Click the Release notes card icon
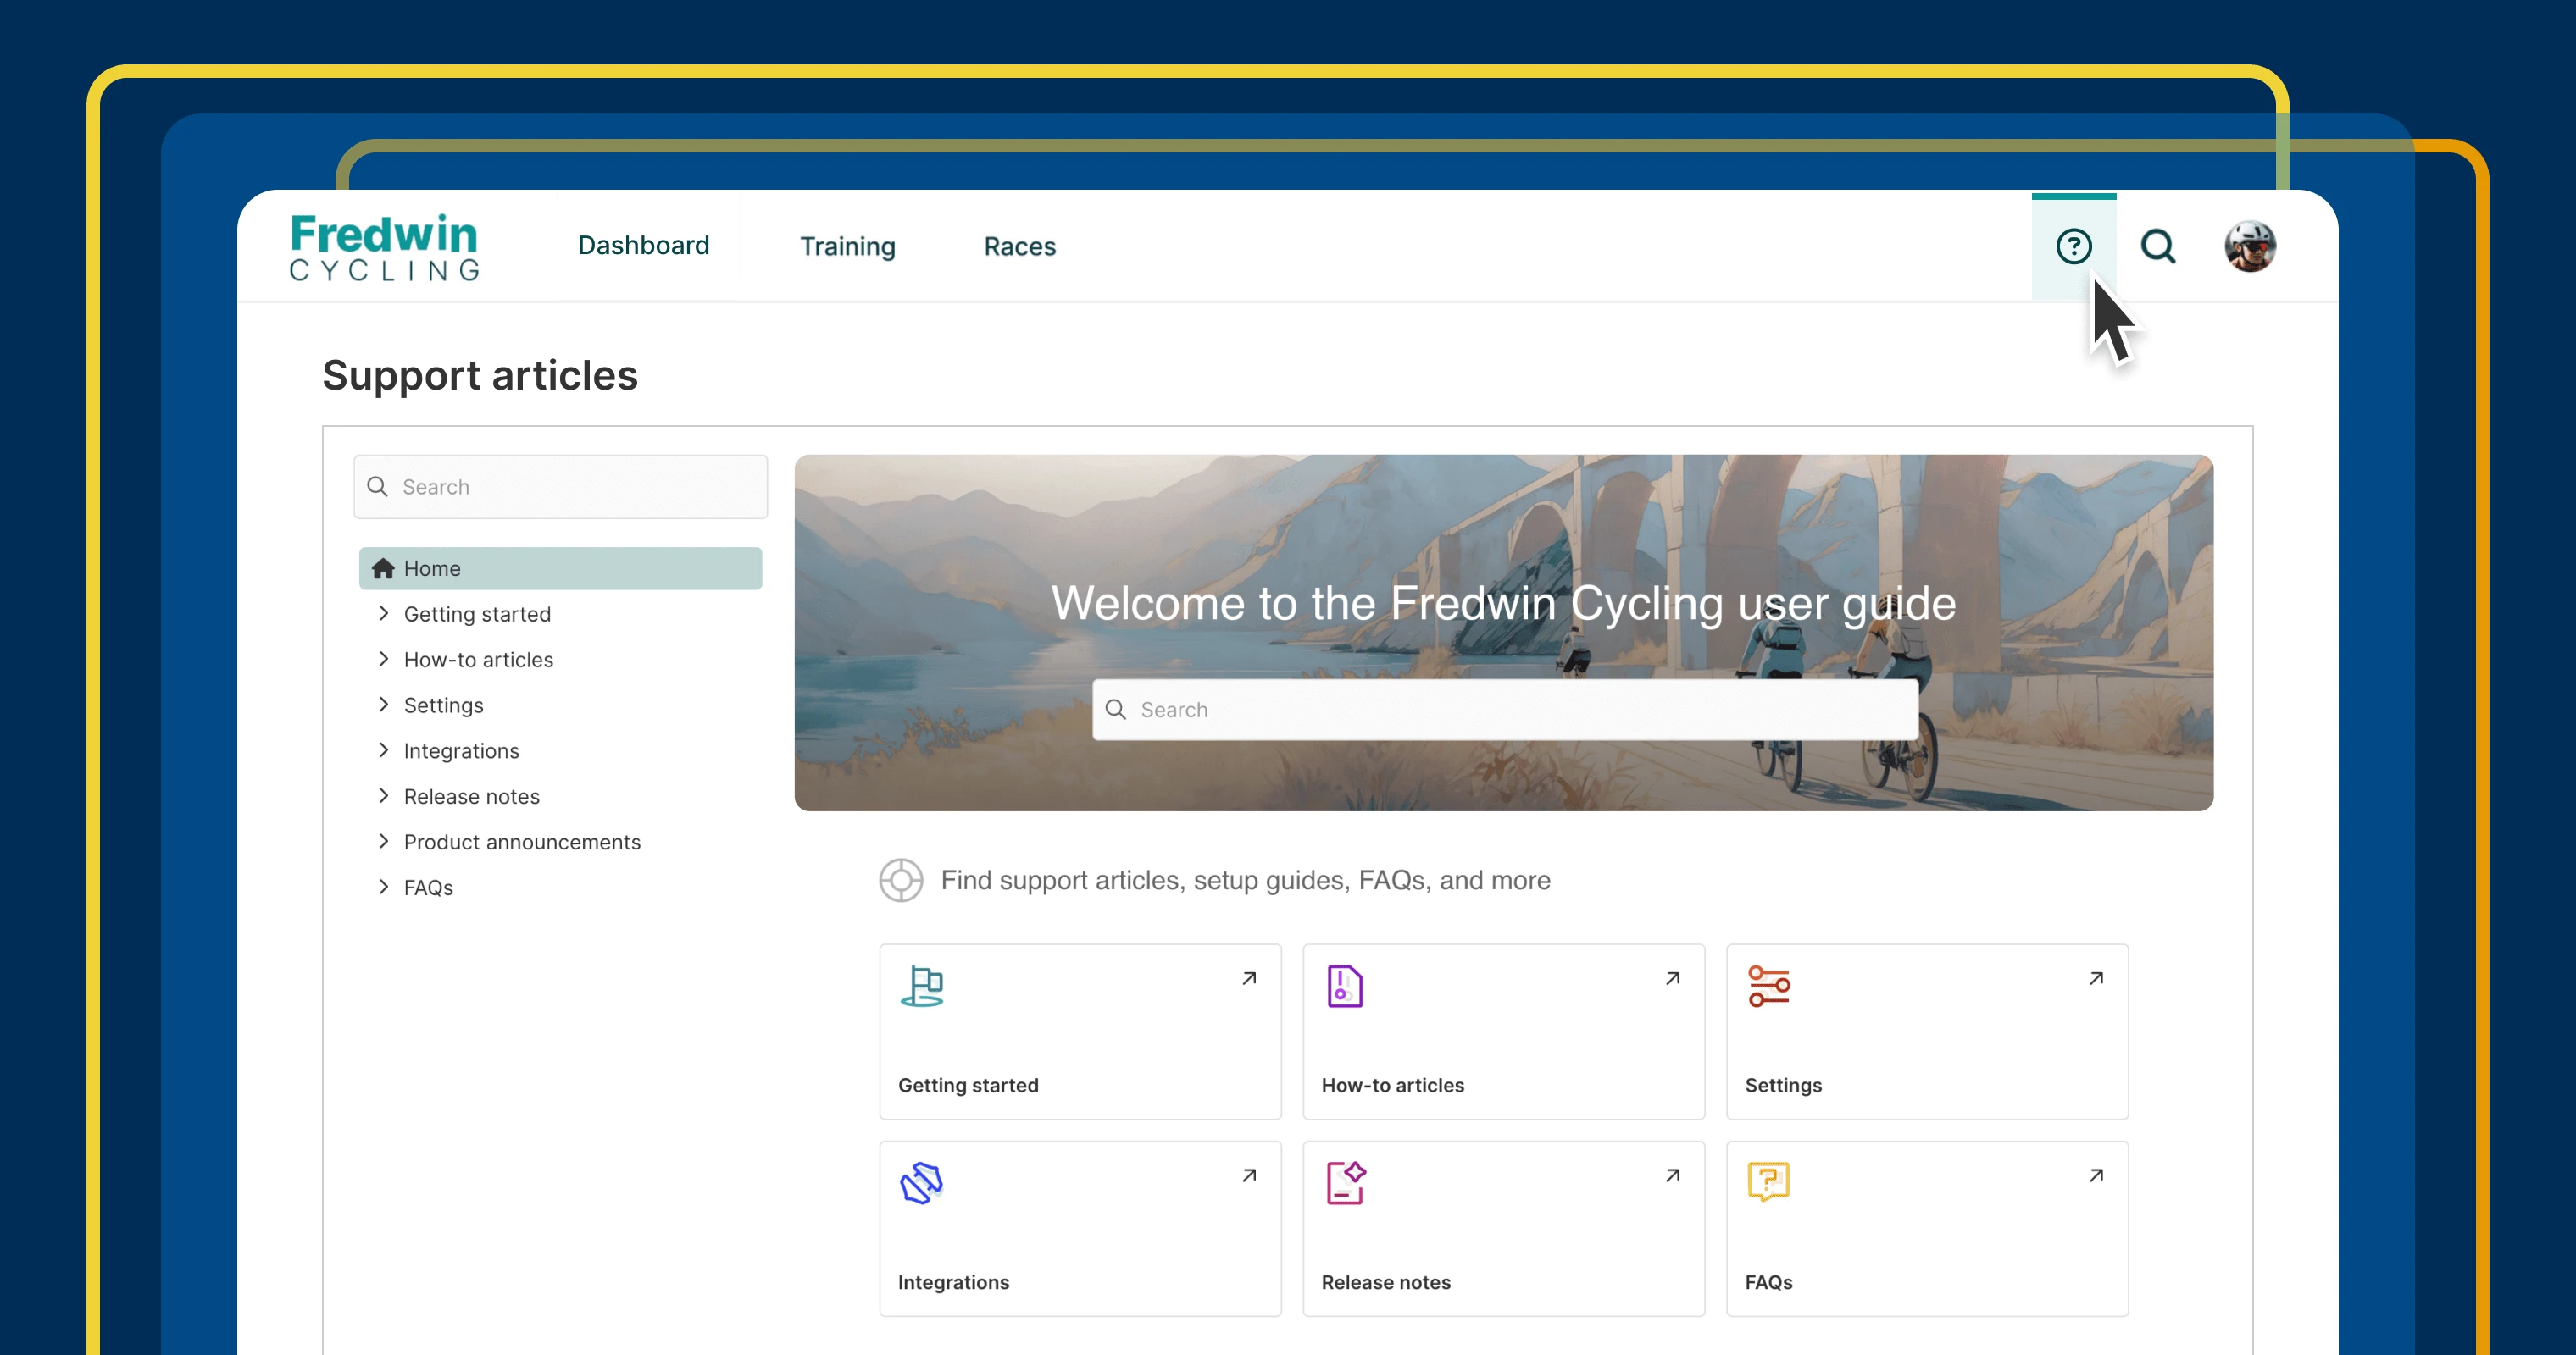This screenshot has width=2576, height=1355. [x=1345, y=1183]
